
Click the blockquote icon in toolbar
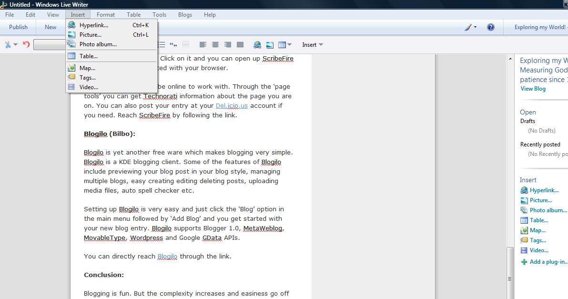pyautogui.click(x=173, y=45)
